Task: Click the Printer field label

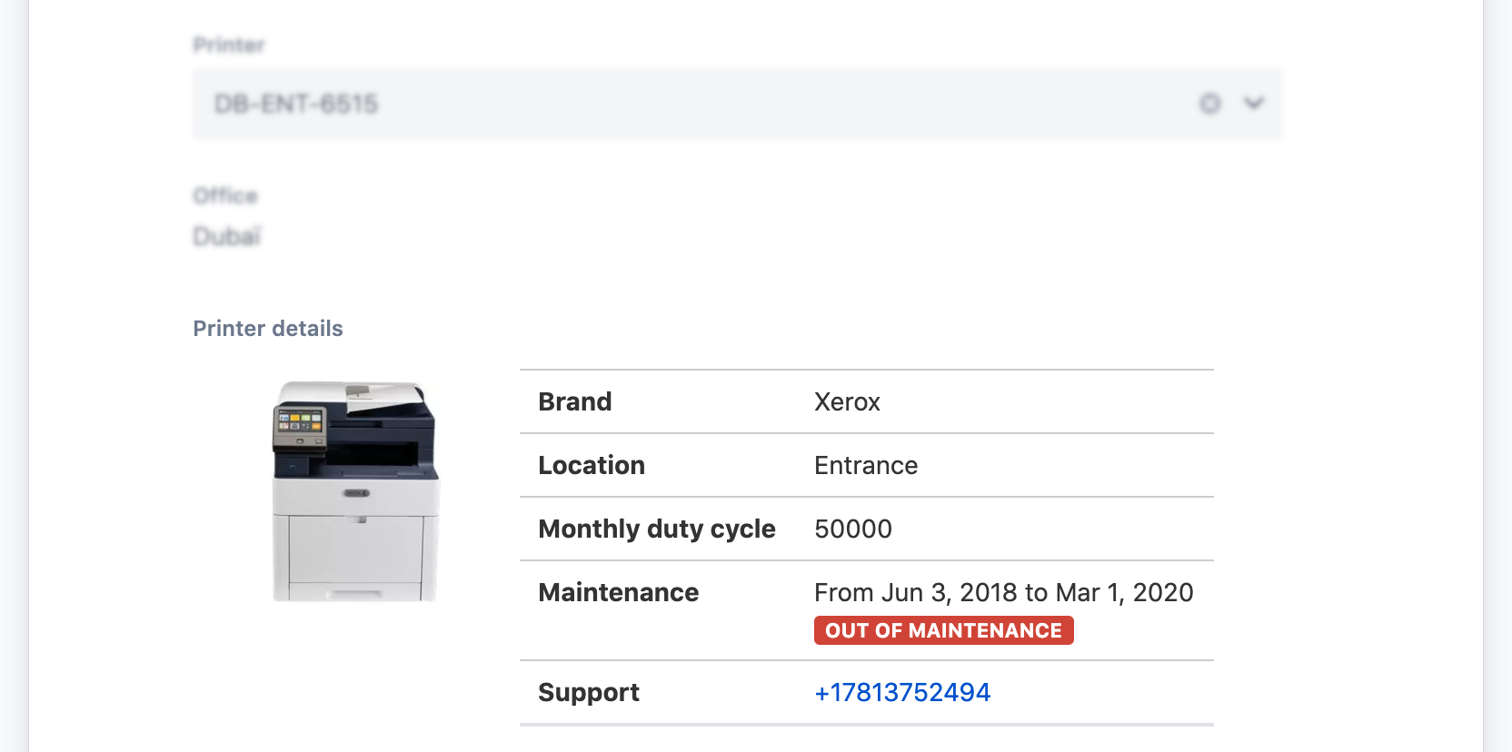Action: point(229,45)
